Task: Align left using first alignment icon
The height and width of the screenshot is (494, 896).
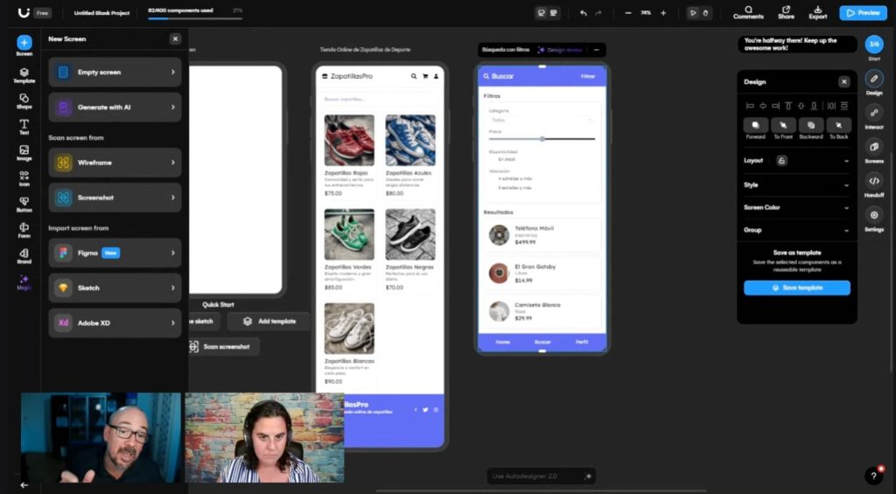Action: 750,106
